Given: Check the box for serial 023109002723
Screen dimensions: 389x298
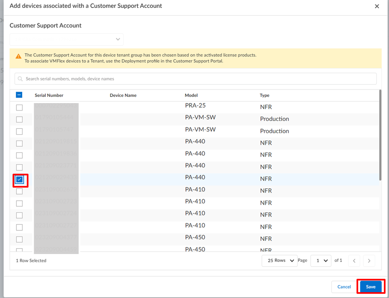Looking at the screenshot, I should [x=19, y=203].
